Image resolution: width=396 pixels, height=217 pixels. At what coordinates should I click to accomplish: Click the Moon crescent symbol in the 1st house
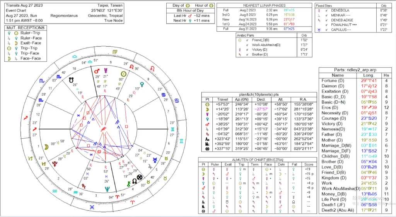[x=46, y=147]
